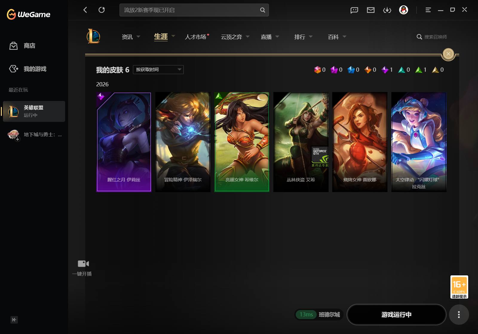Screen dimensions: 478x334
Task: Click the teal triangle rarity icon
Action: (x=402, y=70)
